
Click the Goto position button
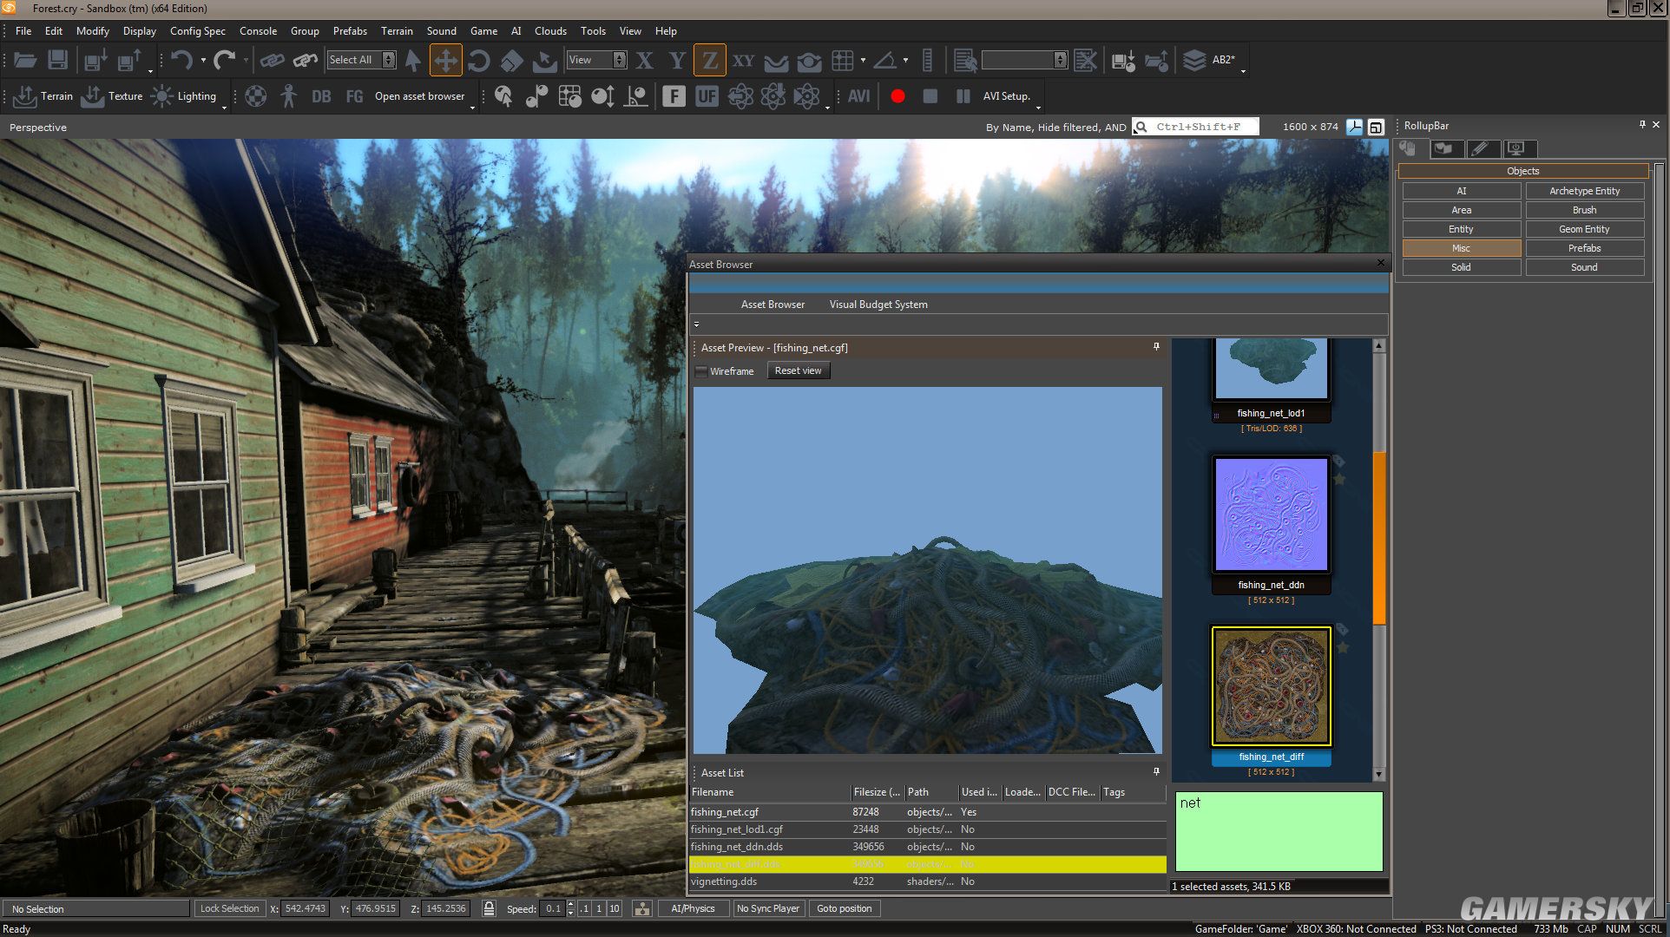(x=844, y=908)
